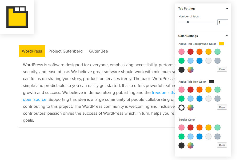The image size is (240, 160).
Task: Switch to the Project Gutenberg tab
Action: (x=65, y=51)
